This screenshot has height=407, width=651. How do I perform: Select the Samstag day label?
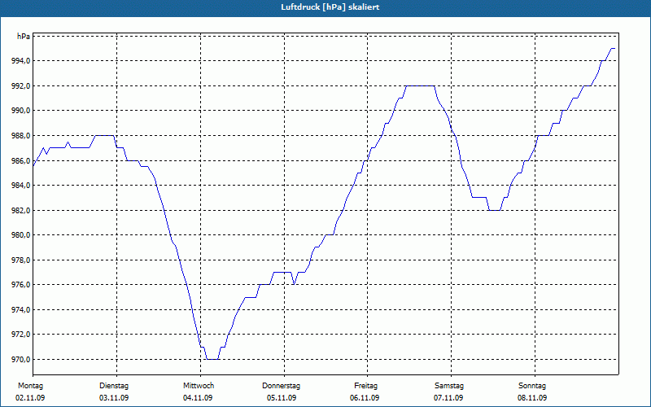449,386
